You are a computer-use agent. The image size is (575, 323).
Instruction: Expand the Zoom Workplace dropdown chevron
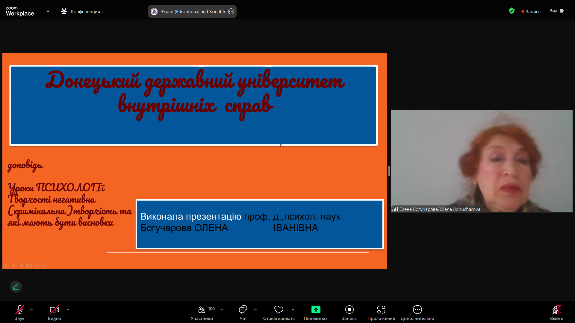click(x=48, y=11)
